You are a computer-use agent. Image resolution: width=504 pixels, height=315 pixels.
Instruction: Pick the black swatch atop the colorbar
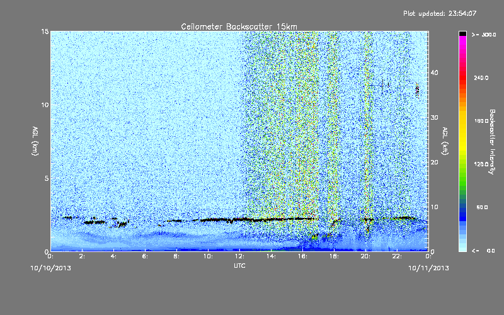coord(462,33)
